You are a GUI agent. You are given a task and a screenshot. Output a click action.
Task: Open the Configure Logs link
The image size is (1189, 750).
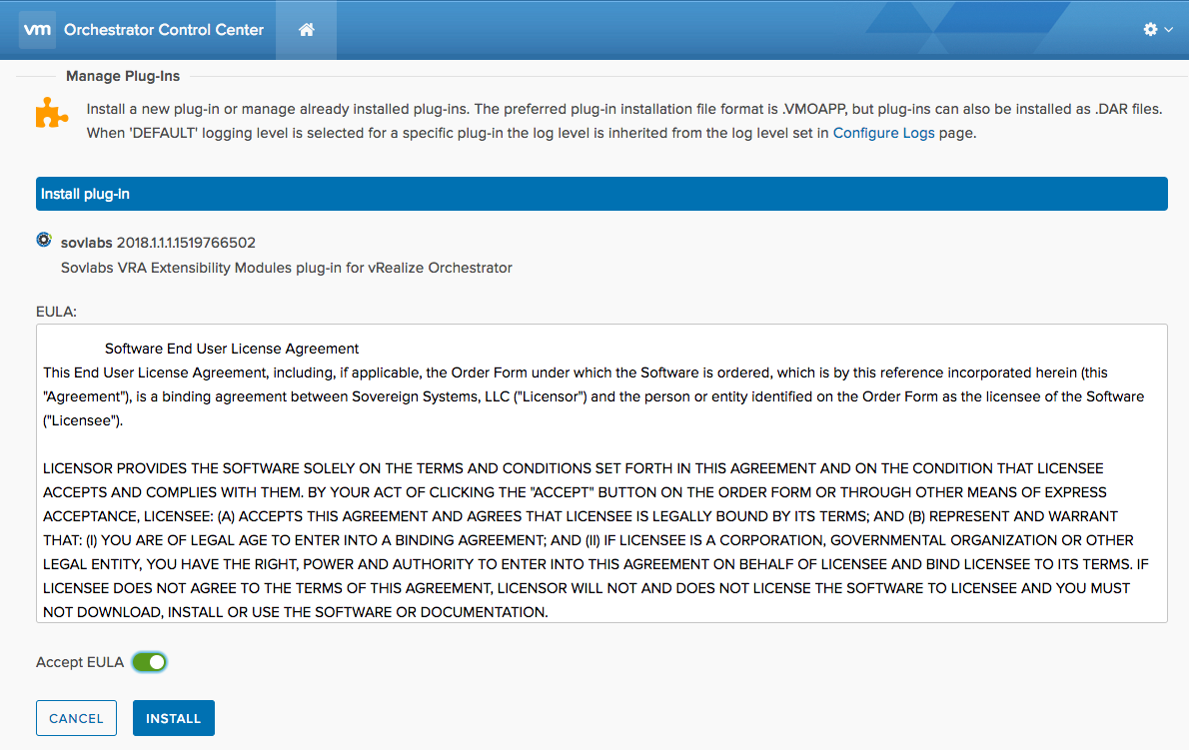883,133
